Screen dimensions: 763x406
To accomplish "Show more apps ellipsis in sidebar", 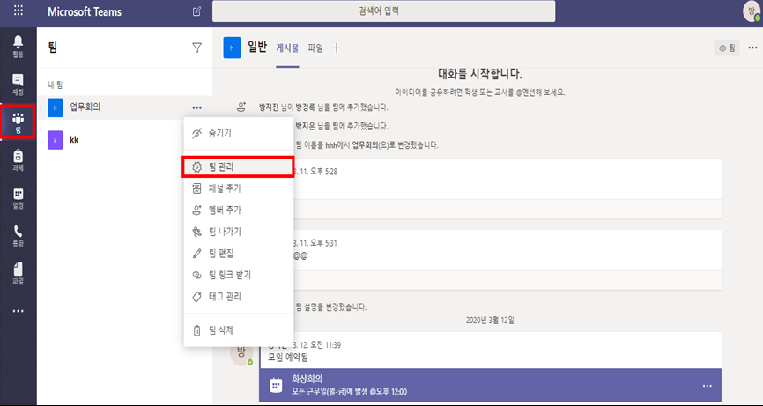I will point(18,311).
